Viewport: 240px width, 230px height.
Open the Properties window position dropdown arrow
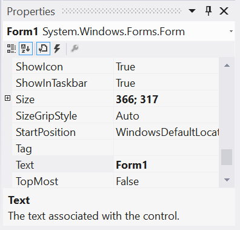click(x=192, y=11)
